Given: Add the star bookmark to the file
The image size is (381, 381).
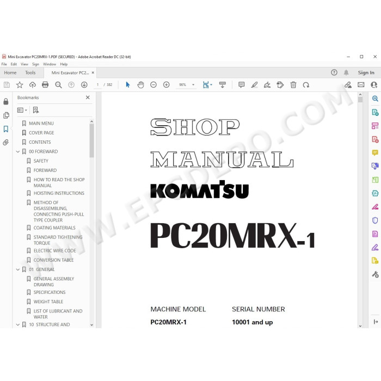Looking at the screenshot, I should tap(20, 85).
